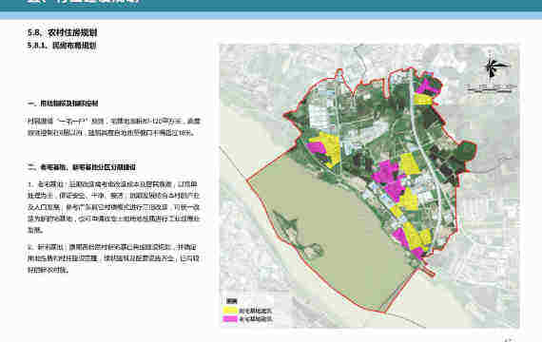Select the magenta legend color swatch
This screenshot has height=342, width=542.
(230, 319)
